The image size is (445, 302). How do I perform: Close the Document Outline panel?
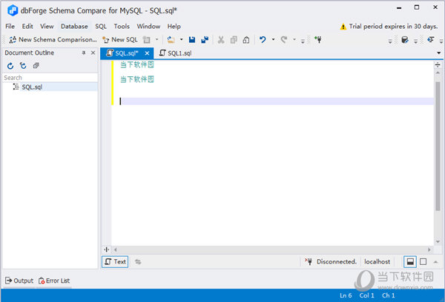93,53
